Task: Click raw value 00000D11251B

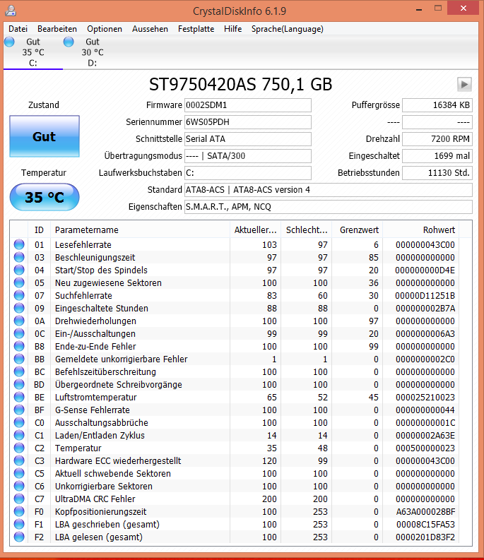Action: (425, 296)
